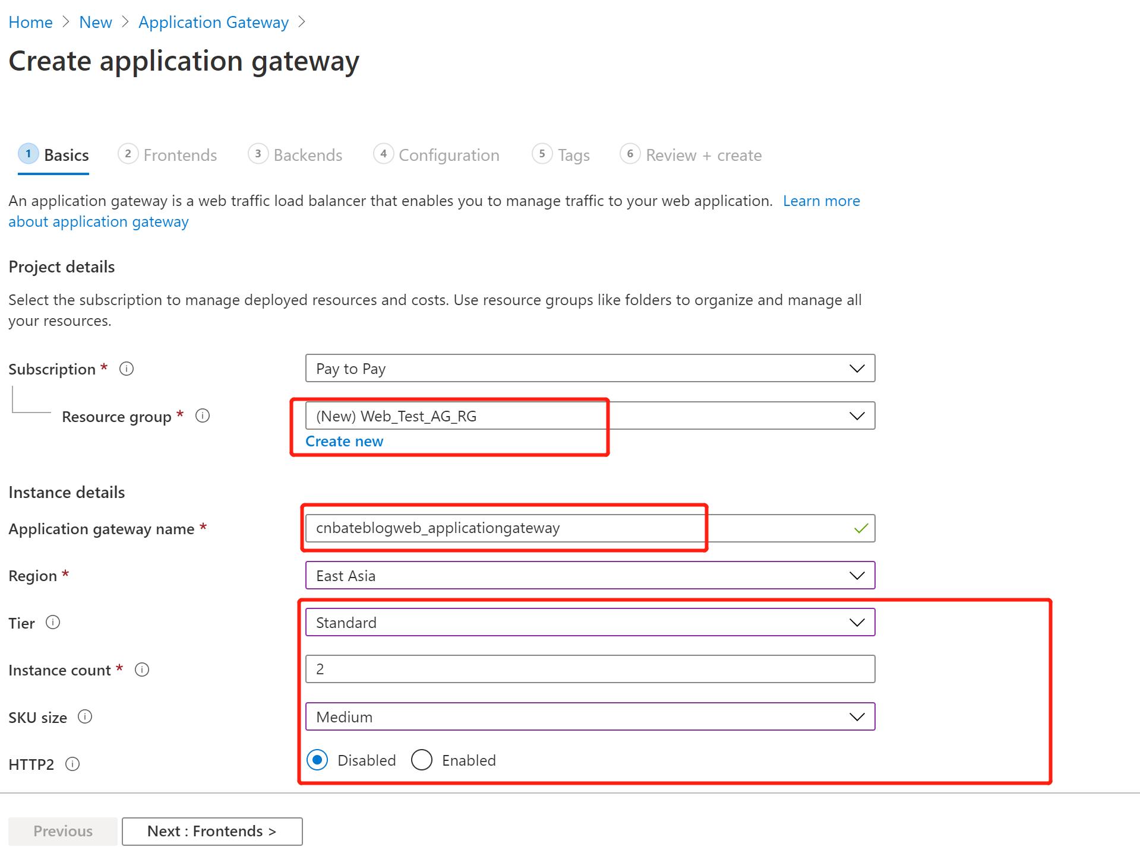Click the Instance count info icon
Screen dimensions: 1140x847
pyautogui.click(x=141, y=670)
